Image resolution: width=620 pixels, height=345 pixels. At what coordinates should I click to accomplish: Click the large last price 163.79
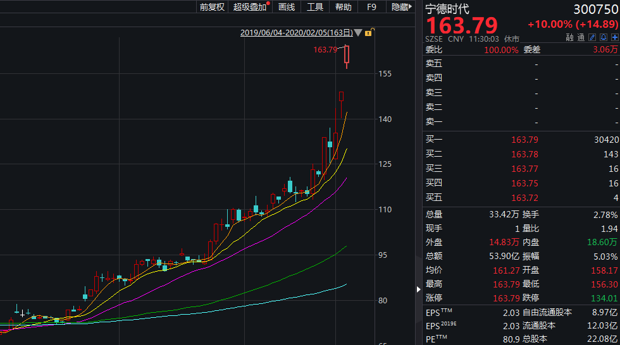pyautogui.click(x=462, y=26)
